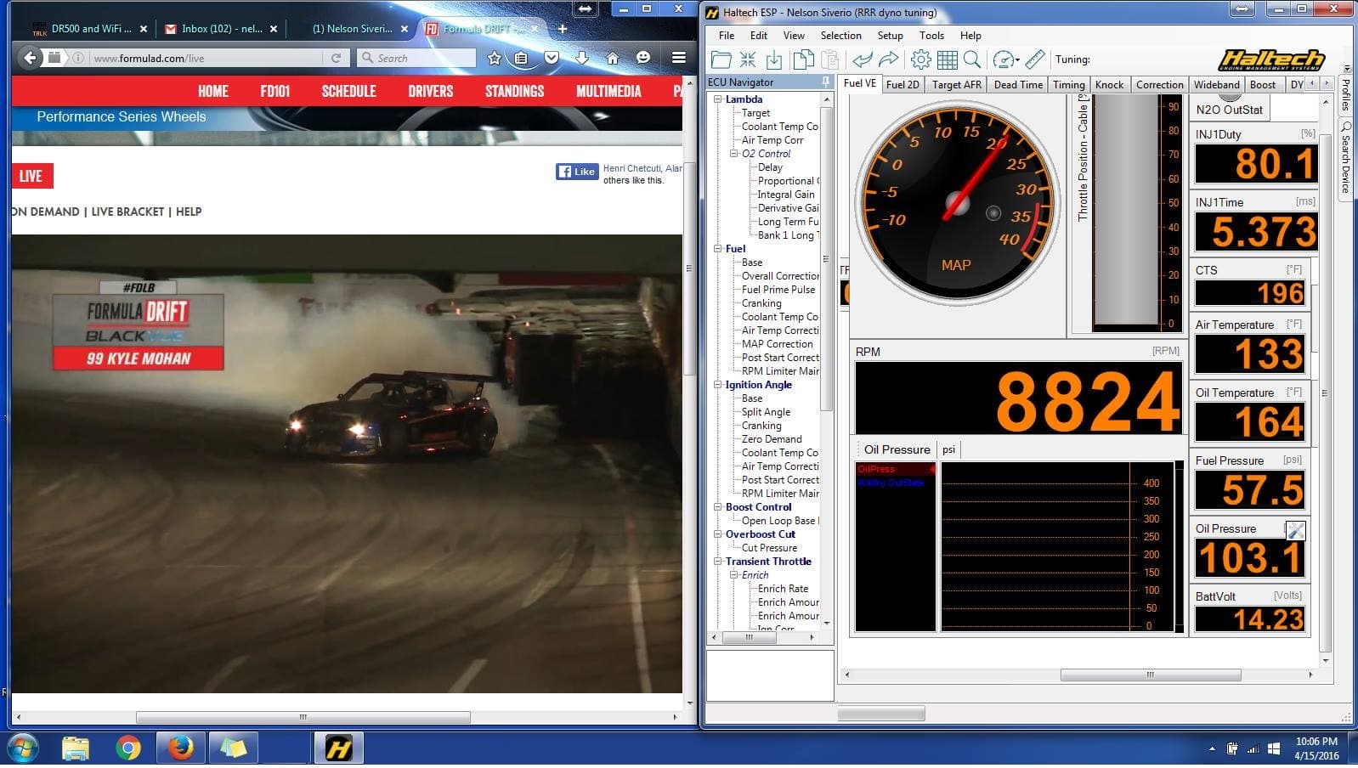The image size is (1358, 768).
Task: Collapse the O2 Control tree node
Action: [734, 154]
